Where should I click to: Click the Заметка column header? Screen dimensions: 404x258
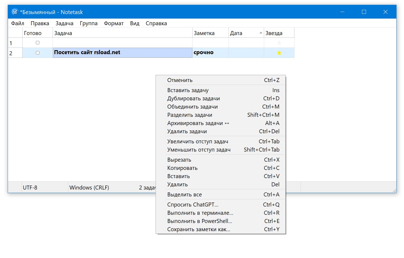click(x=210, y=33)
